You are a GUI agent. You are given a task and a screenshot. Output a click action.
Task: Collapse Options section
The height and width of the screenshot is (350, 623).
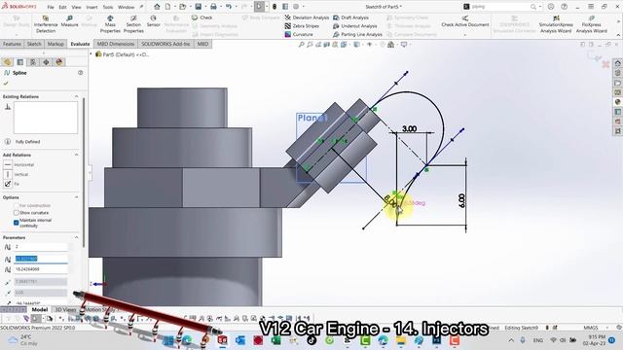pyautogui.click(x=76, y=197)
